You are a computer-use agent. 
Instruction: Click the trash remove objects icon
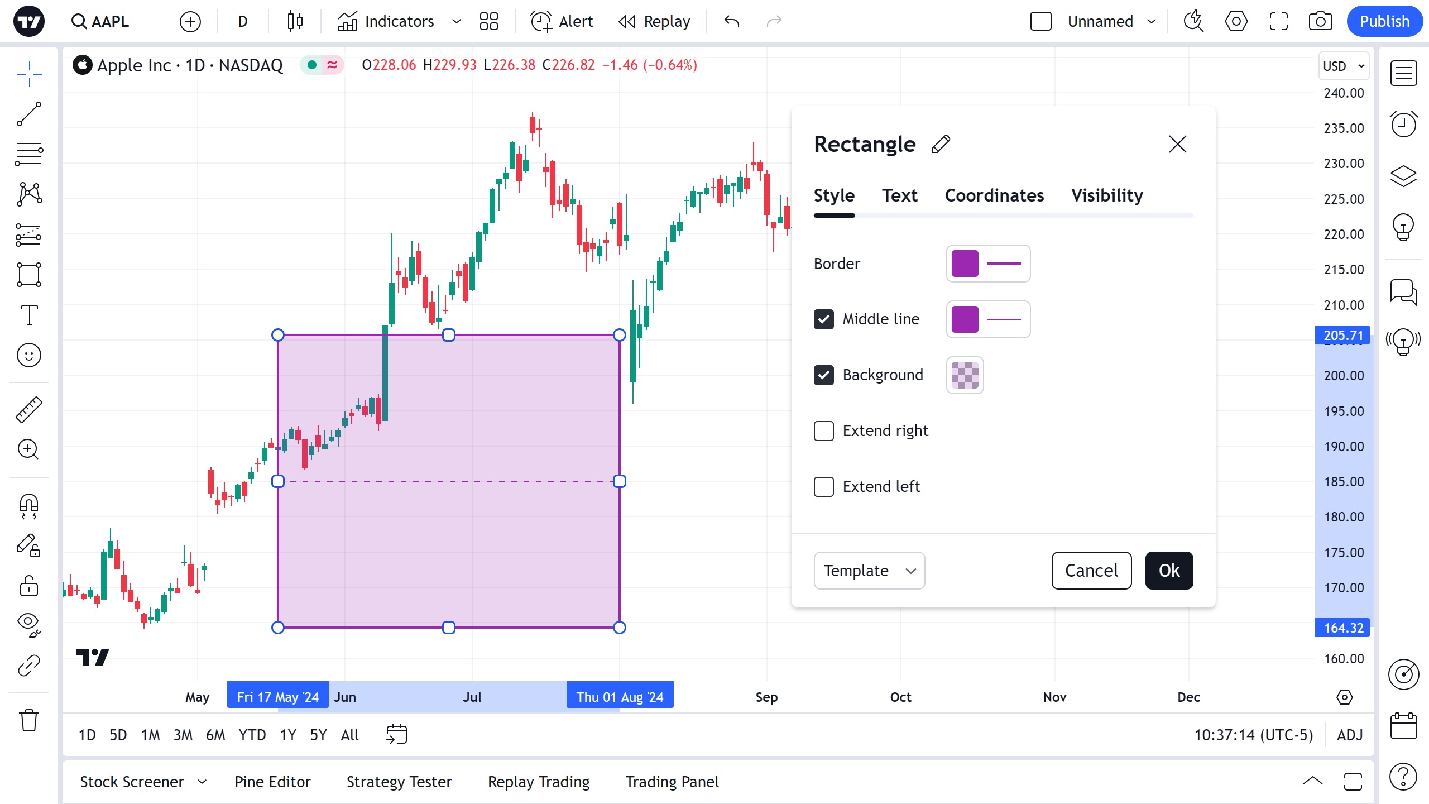point(29,720)
